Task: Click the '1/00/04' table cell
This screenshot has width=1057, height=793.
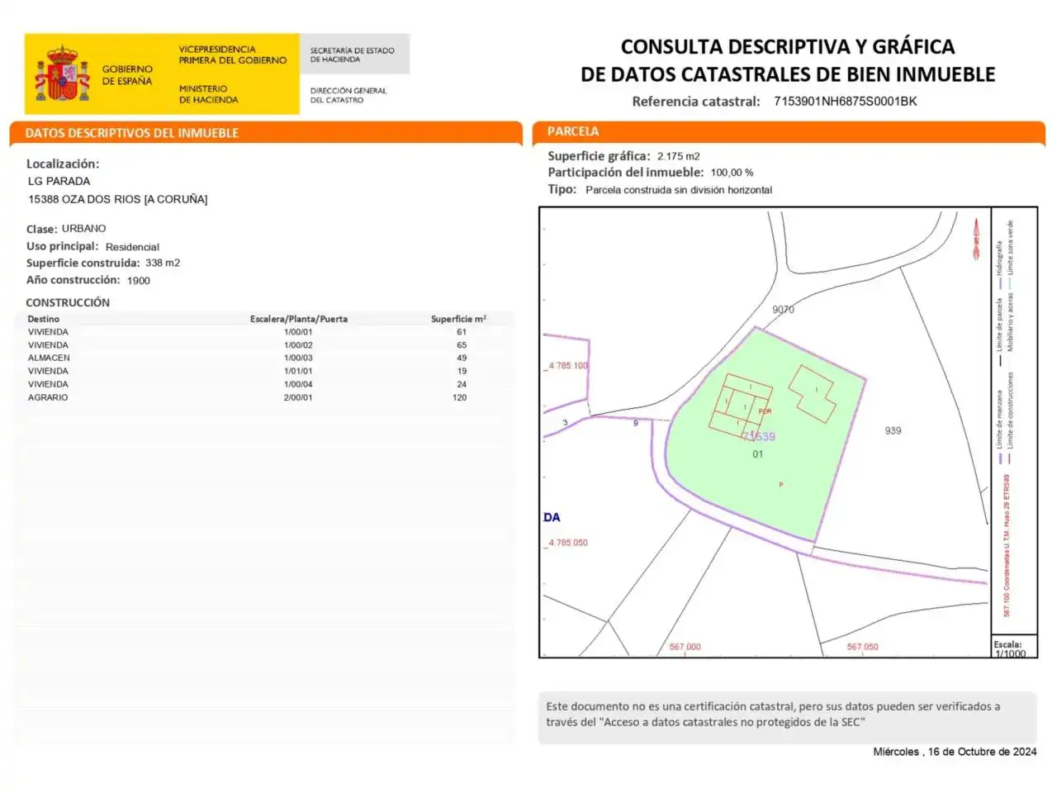Action: point(298,384)
